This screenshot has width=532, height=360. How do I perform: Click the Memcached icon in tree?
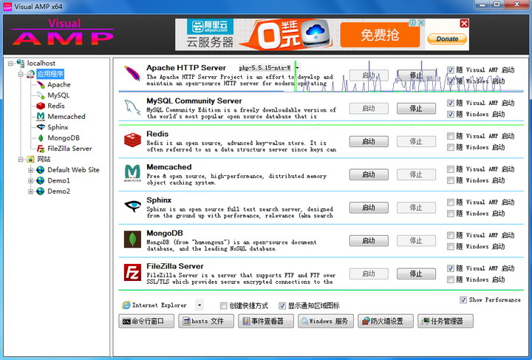[x=41, y=116]
